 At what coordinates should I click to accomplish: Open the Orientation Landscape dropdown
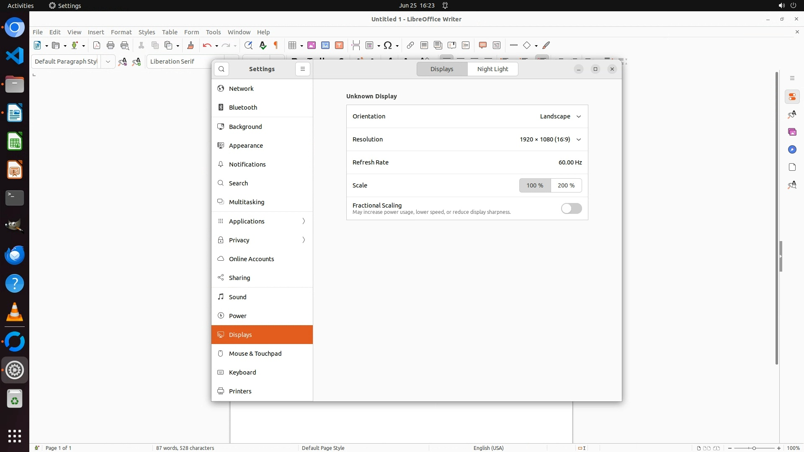pos(560,116)
